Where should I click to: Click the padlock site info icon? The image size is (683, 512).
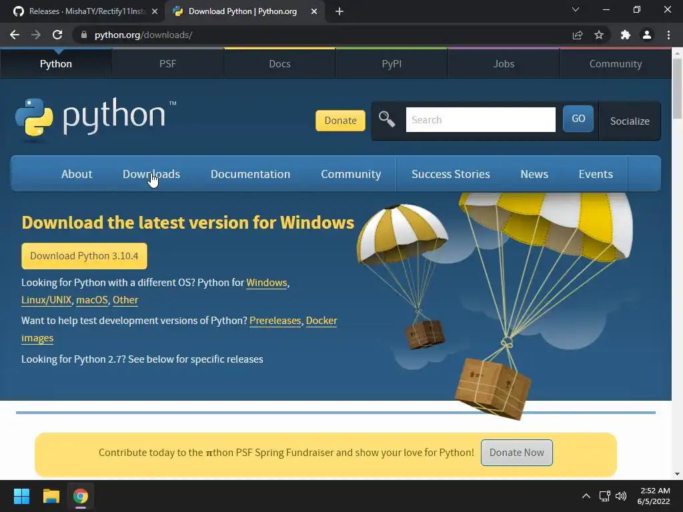point(84,35)
